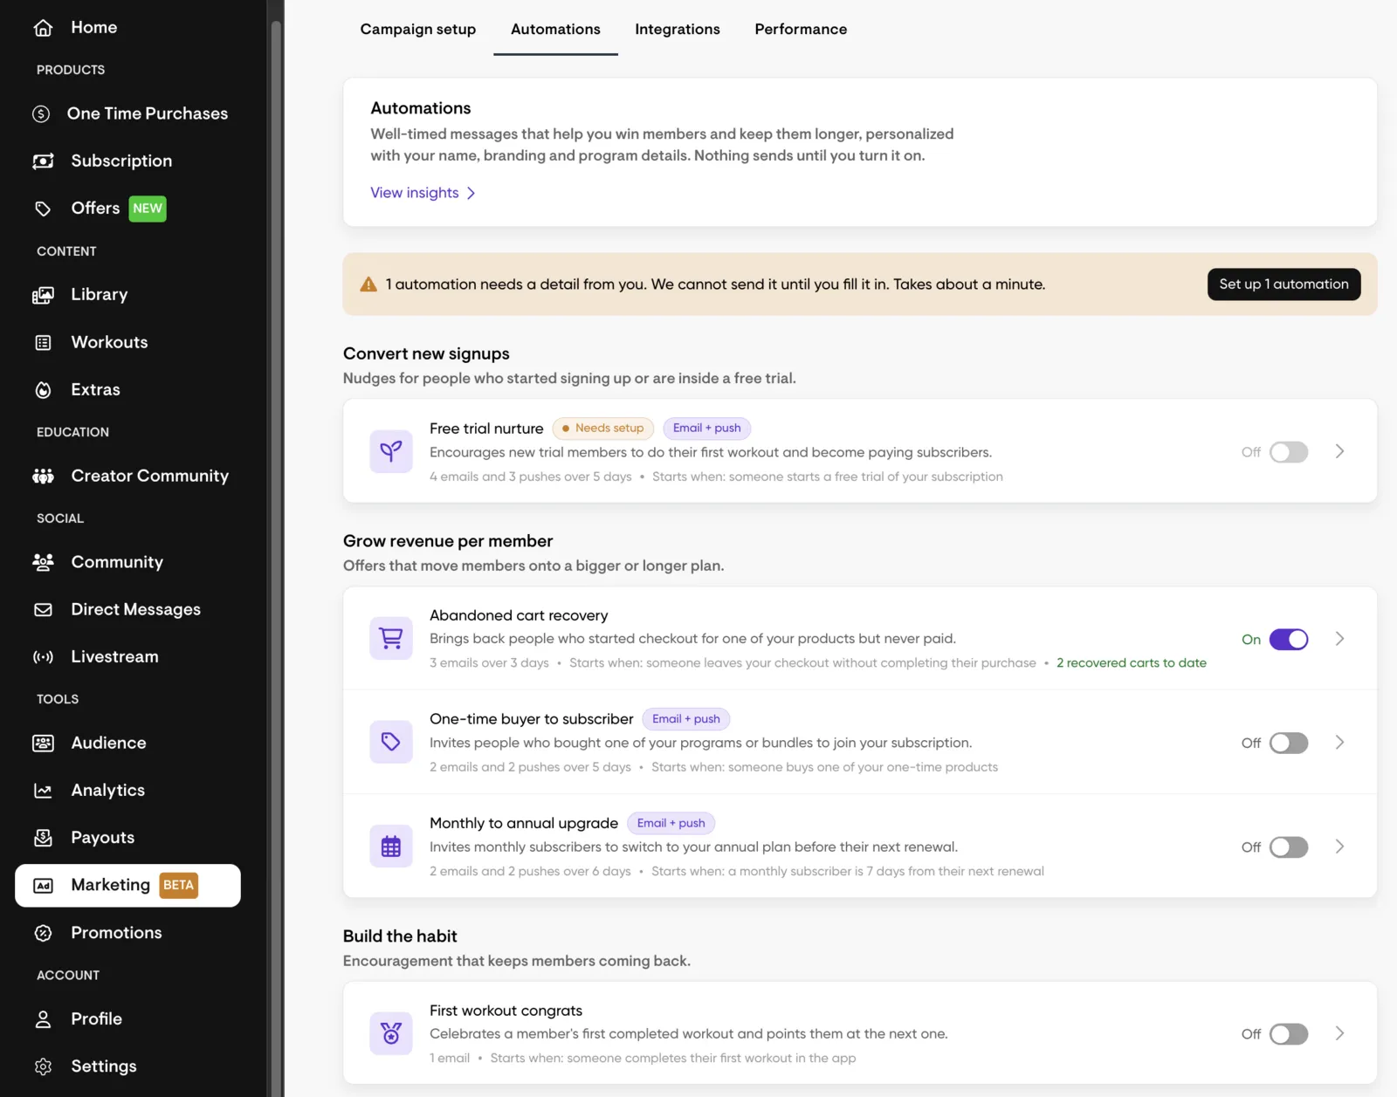Click the First workout congrats medal icon

pos(391,1034)
